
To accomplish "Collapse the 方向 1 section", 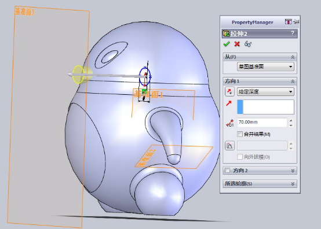I will pyautogui.click(x=293, y=82).
